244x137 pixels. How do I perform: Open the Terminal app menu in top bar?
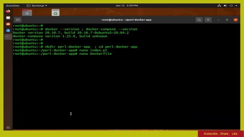pyautogui.click(x=37, y=6)
